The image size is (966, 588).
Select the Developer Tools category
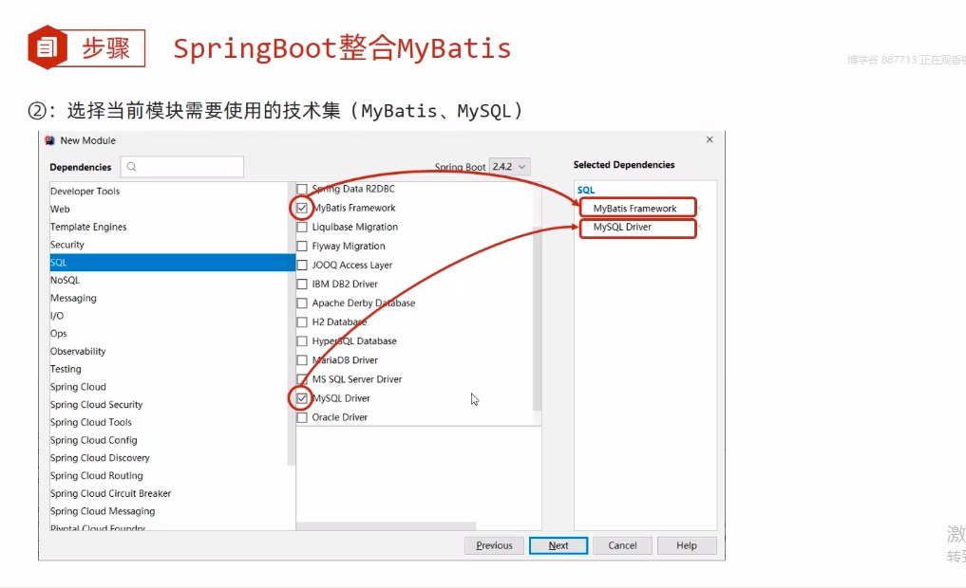coord(168,192)
